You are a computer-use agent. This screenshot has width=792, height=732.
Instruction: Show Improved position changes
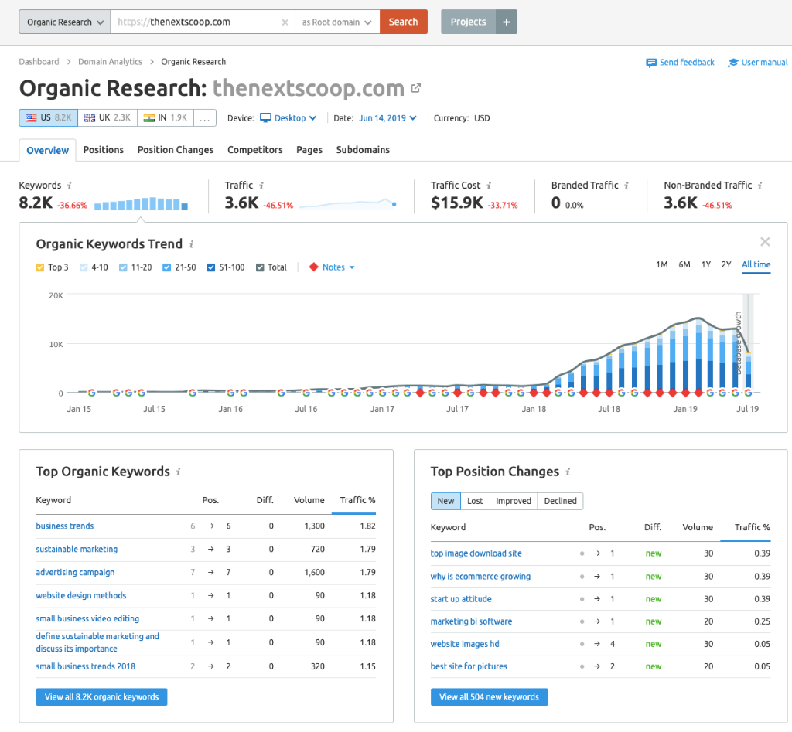[x=514, y=501]
